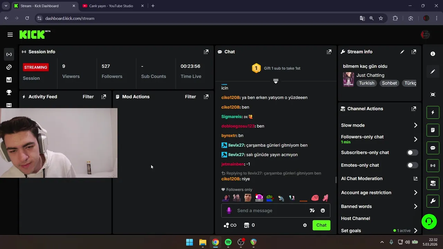The height and width of the screenshot is (249, 443).
Task: Click the edit layout pencil in right sidebar
Action: coord(433,72)
